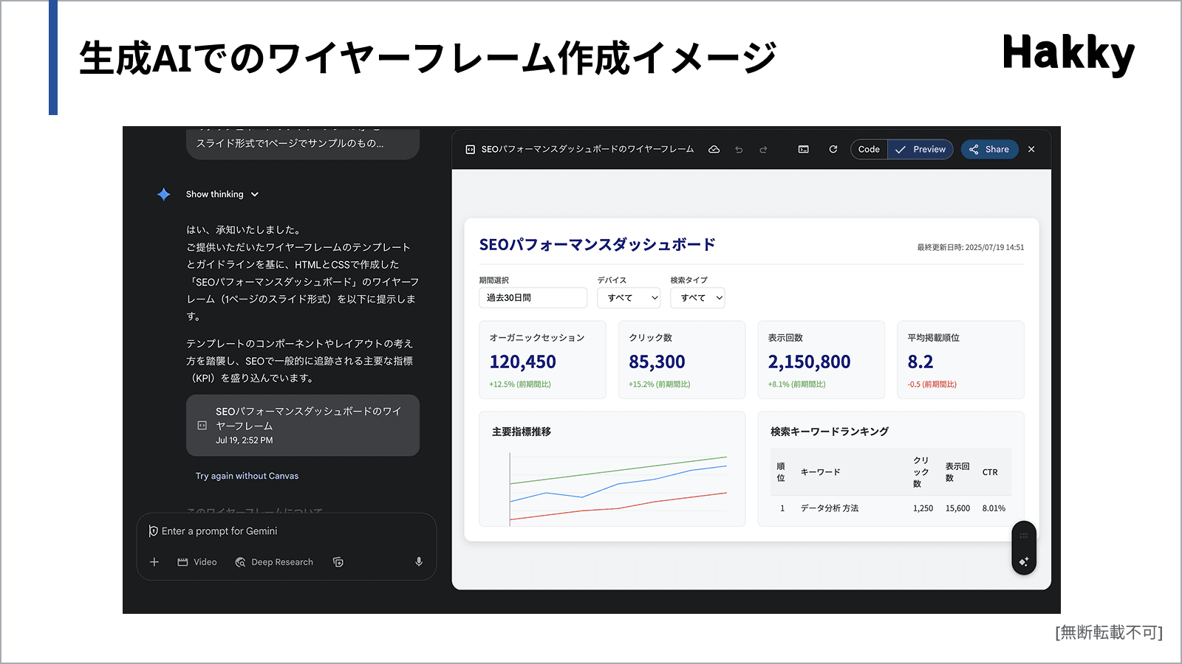
Task: Click the microphone voice input icon
Action: 419,562
